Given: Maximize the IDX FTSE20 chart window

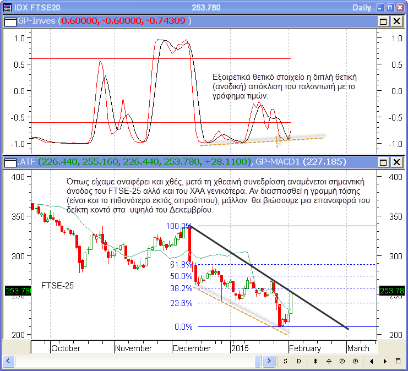Looking at the screenshot, I should point(390,8).
